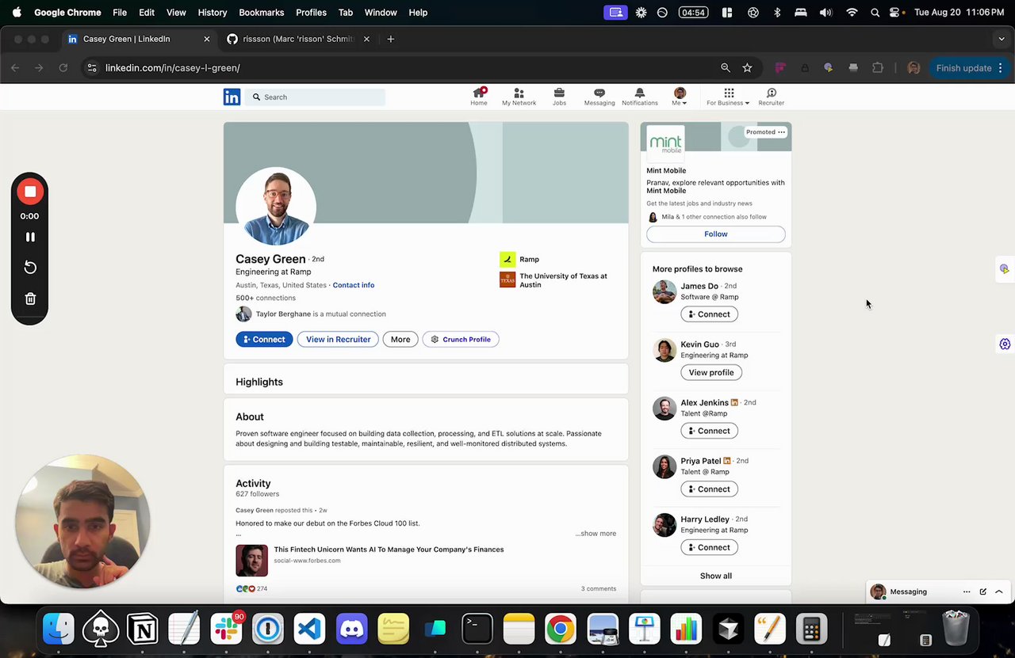Viewport: 1015px width, 658px height.
Task: Connect with Casey Green
Action: click(264, 339)
